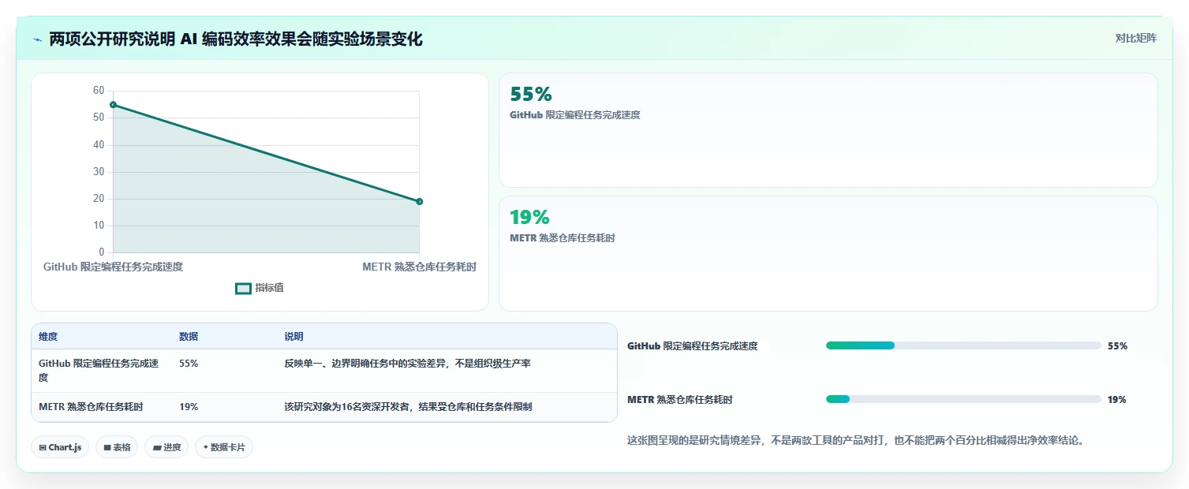Click the chart data point at 19
The height and width of the screenshot is (489, 1189).
(419, 202)
